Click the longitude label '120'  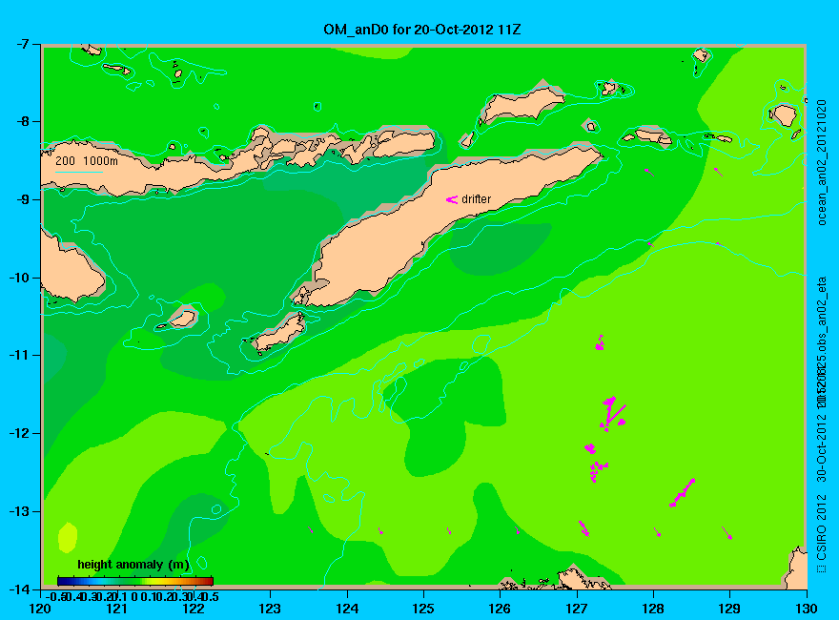41,609
